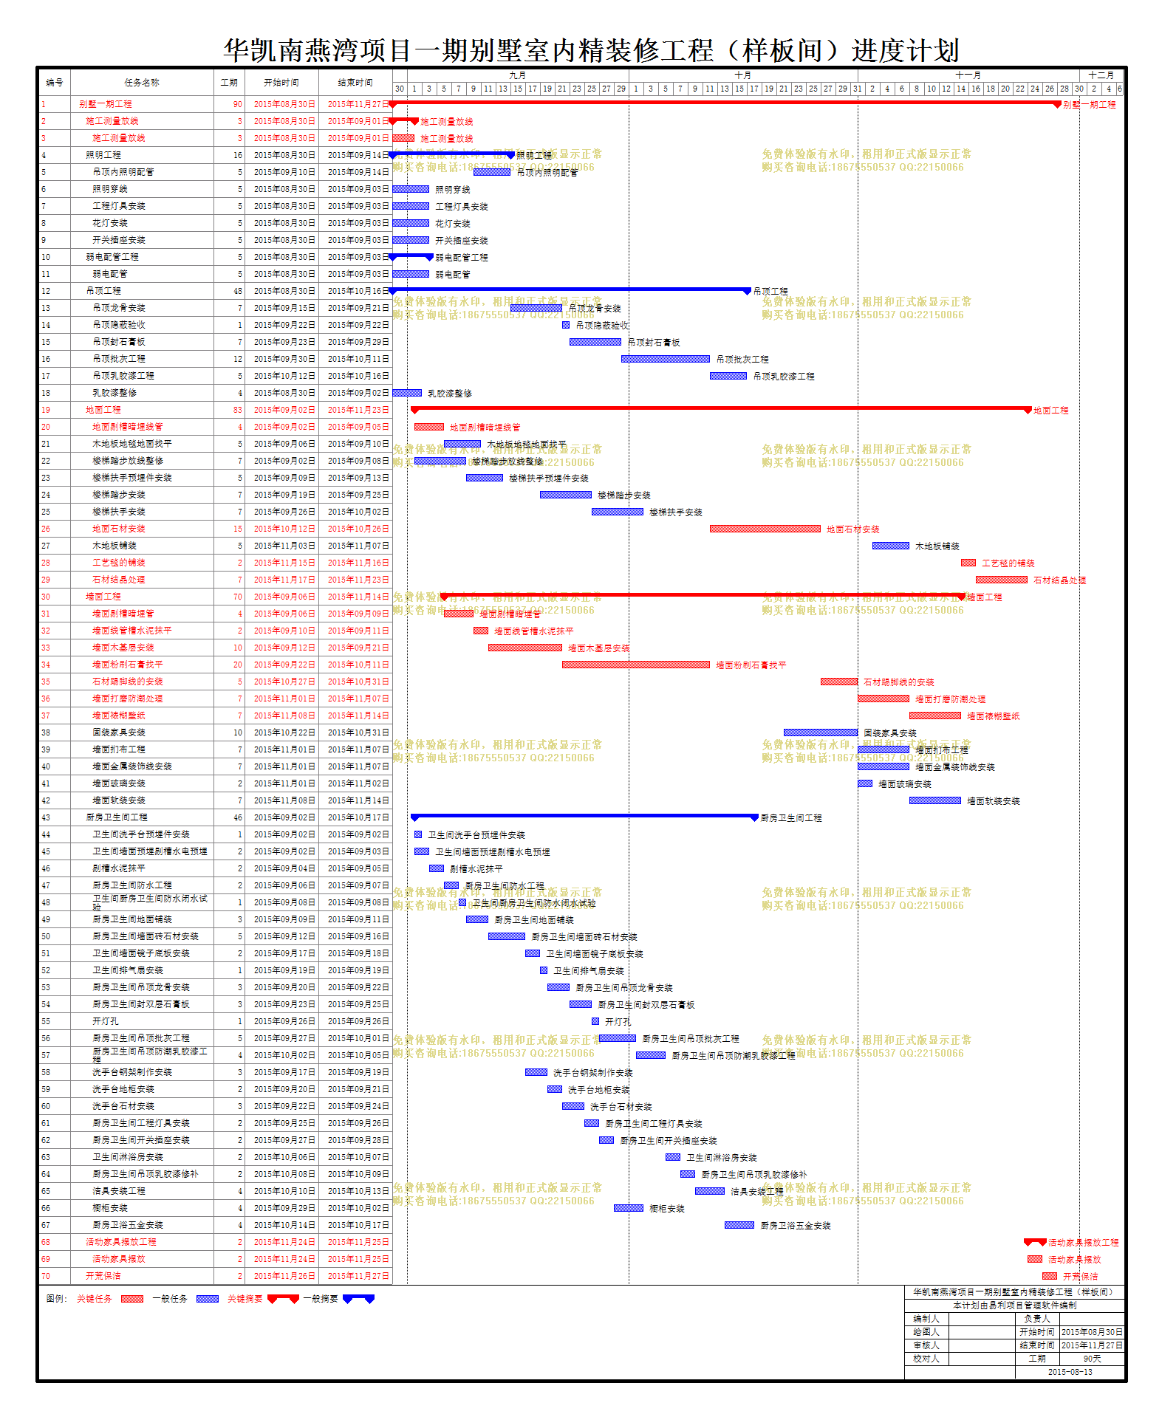This screenshot has height=1417, width=1162.
Task: Click the blue Gantt bar for 橱柜安装
Action: point(629,1208)
